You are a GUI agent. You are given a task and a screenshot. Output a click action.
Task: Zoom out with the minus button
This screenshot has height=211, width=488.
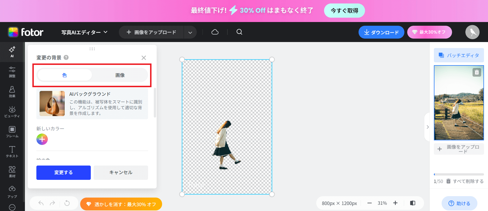pyautogui.click(x=369, y=203)
